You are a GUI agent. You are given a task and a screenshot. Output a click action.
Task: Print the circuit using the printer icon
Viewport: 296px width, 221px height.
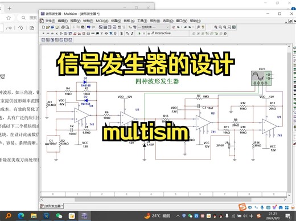click(63, 27)
